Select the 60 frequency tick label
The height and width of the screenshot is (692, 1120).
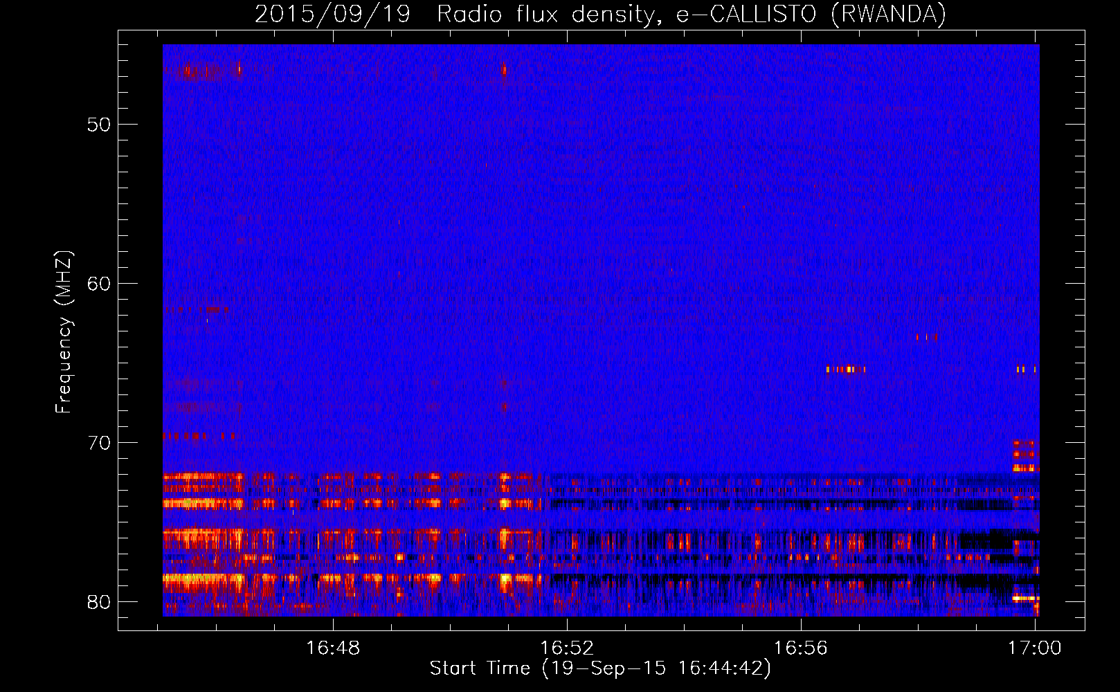click(x=99, y=284)
